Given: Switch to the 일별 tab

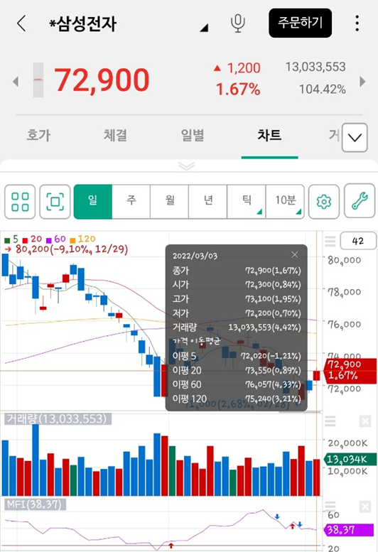Looking at the screenshot, I should coord(192,136).
